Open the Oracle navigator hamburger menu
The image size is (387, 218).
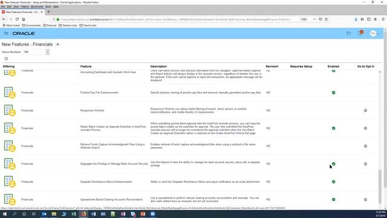point(6,33)
